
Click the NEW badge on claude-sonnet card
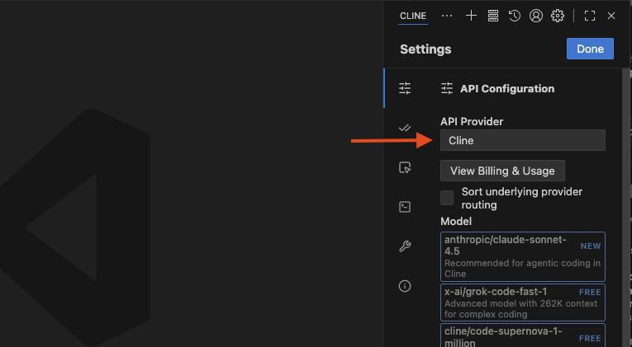click(591, 246)
